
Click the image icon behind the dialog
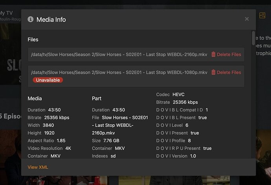point(262,15)
